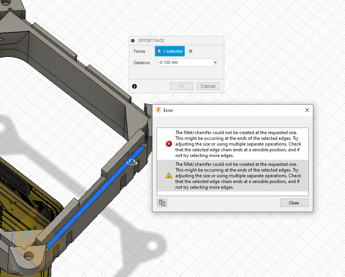Click the minus icon on the Offset Face header
The height and width of the screenshot is (277, 345).
(x=133, y=40)
